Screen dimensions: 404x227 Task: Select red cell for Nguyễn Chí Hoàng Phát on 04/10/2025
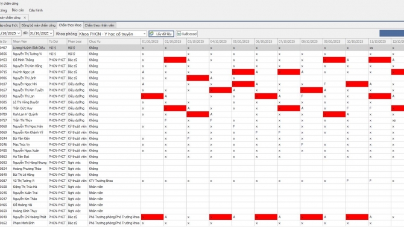tap(221, 217)
